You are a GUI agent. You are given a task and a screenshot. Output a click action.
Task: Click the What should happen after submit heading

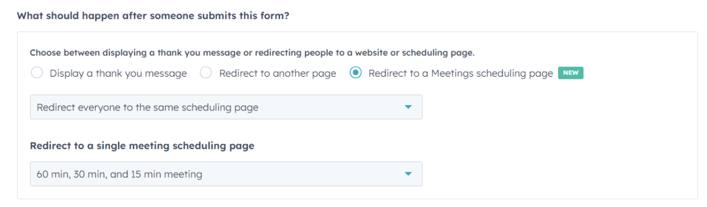(153, 15)
